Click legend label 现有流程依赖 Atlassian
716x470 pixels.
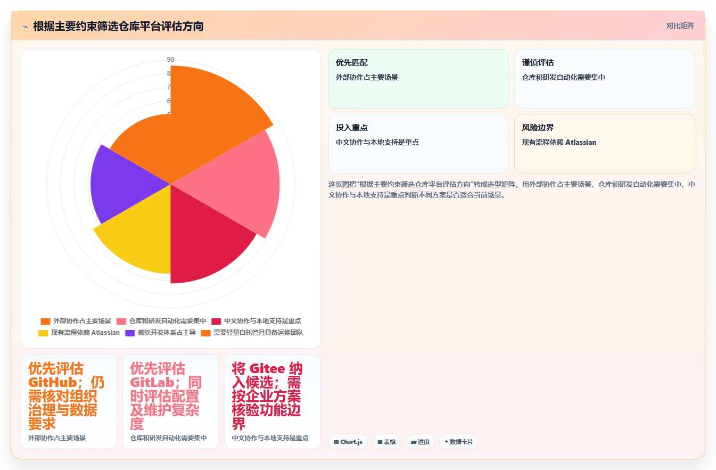tap(85, 333)
